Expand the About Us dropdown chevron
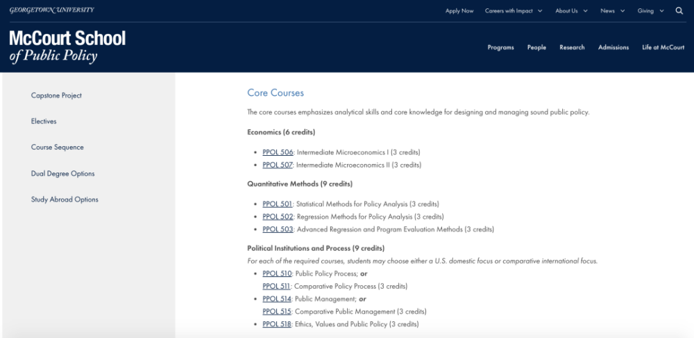 coord(586,11)
